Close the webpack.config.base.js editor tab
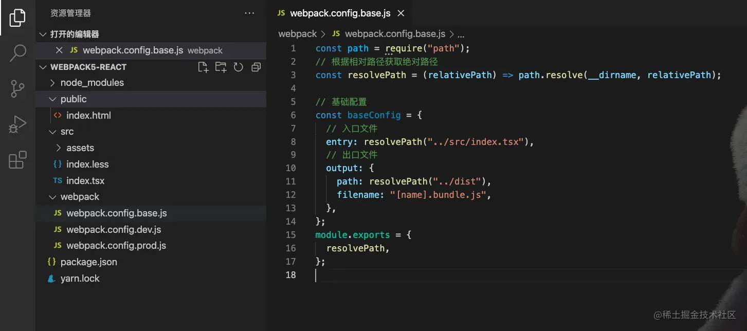Screen dimensions: 747x331 point(401,13)
